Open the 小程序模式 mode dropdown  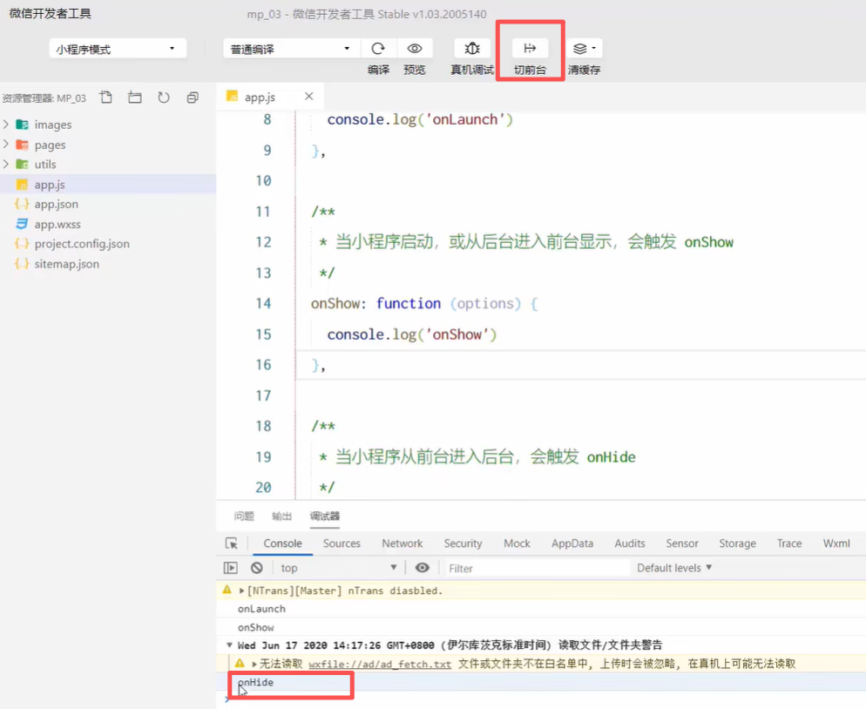(118, 49)
